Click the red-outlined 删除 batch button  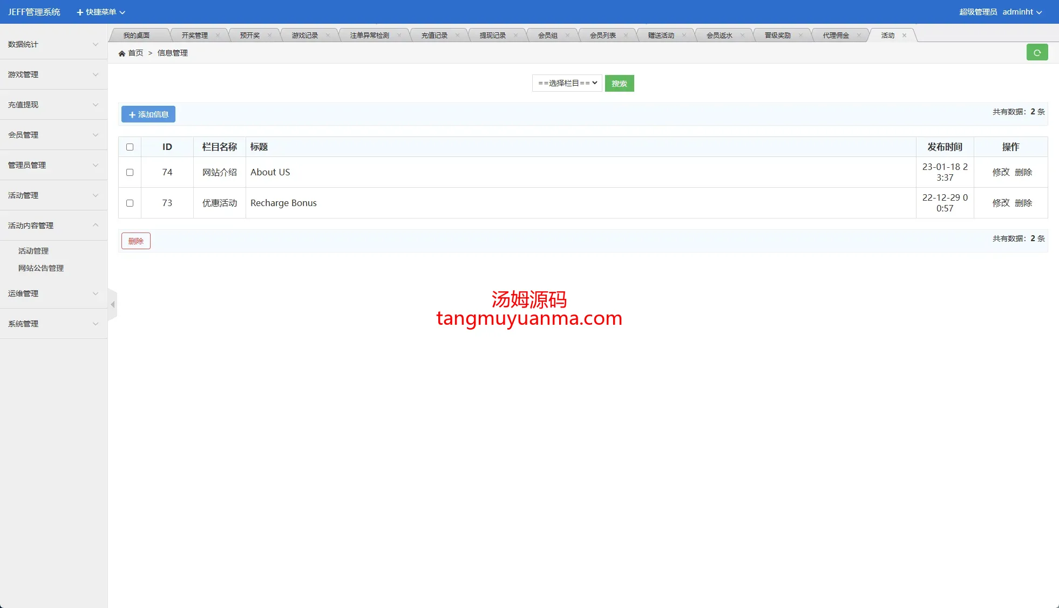(x=136, y=241)
